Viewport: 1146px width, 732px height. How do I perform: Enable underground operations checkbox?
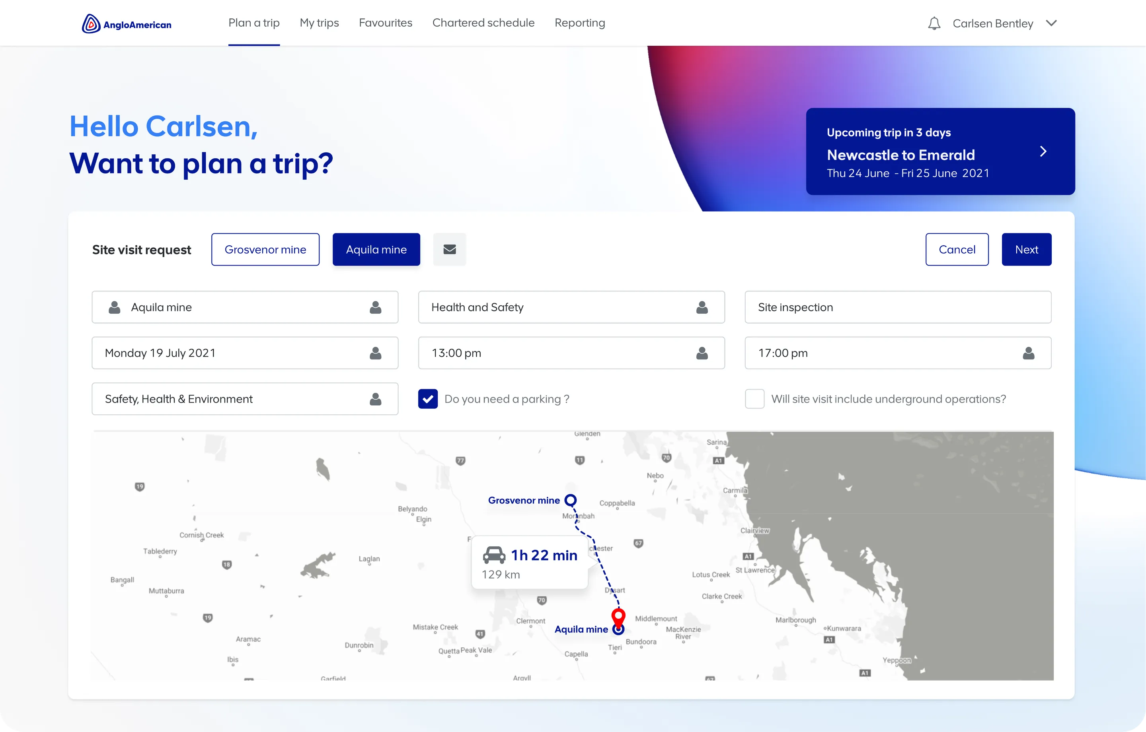754,398
